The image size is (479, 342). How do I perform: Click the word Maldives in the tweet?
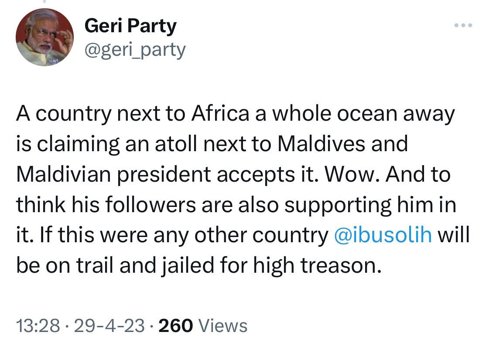click(322, 144)
